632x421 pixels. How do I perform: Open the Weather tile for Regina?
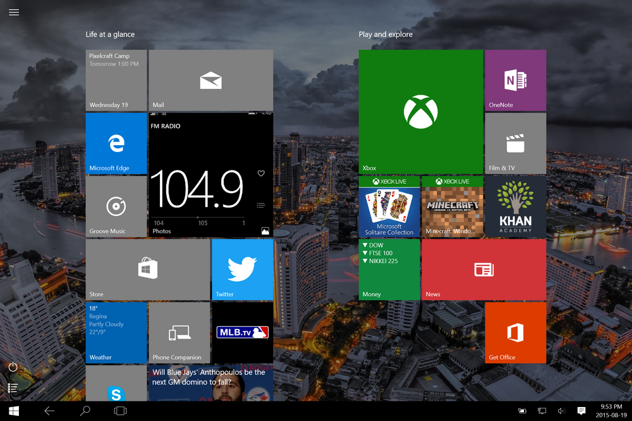pyautogui.click(x=116, y=333)
